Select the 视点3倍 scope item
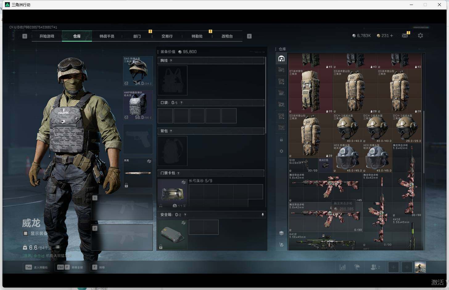The height and width of the screenshot is (290, 449). [x=325, y=165]
